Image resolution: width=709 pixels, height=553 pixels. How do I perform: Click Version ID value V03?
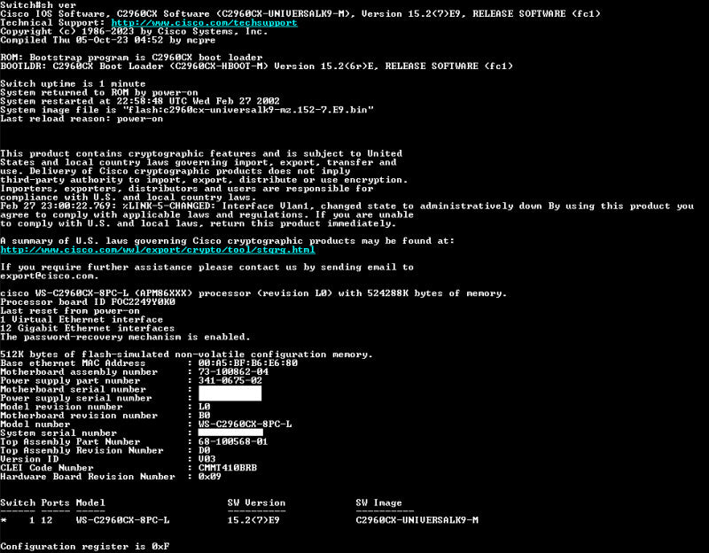207,459
